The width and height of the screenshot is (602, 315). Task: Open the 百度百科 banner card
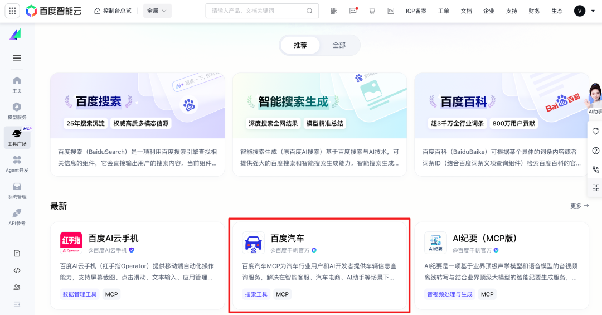pyautogui.click(x=502, y=124)
